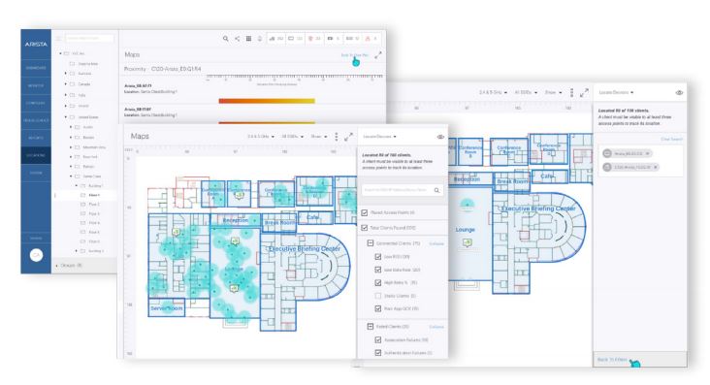Uncheck the High Retry % checkbox
The height and width of the screenshot is (385, 710).
coord(378,282)
